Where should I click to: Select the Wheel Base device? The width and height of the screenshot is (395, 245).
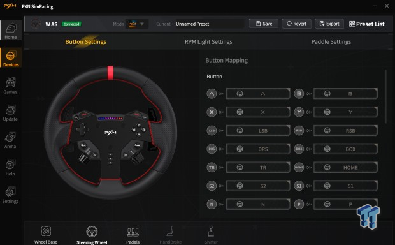[x=46, y=235]
